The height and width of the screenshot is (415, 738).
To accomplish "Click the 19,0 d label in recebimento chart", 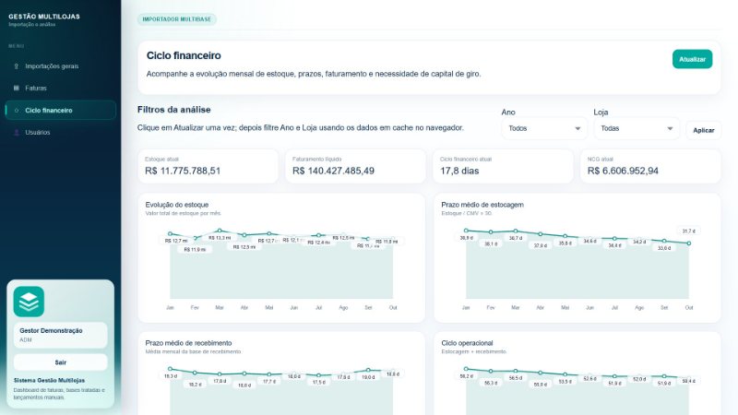I will coord(368,377).
